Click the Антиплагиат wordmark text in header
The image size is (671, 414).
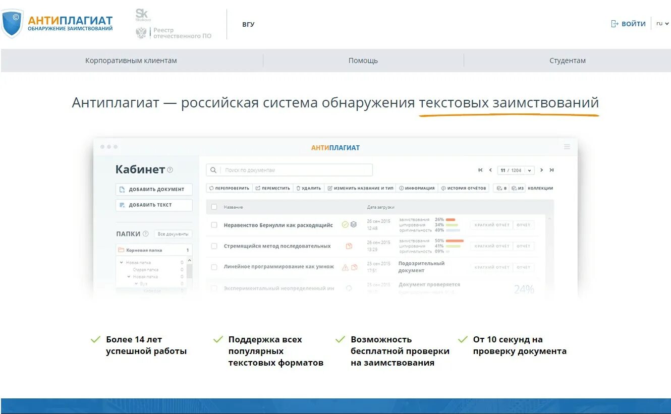tap(70, 21)
